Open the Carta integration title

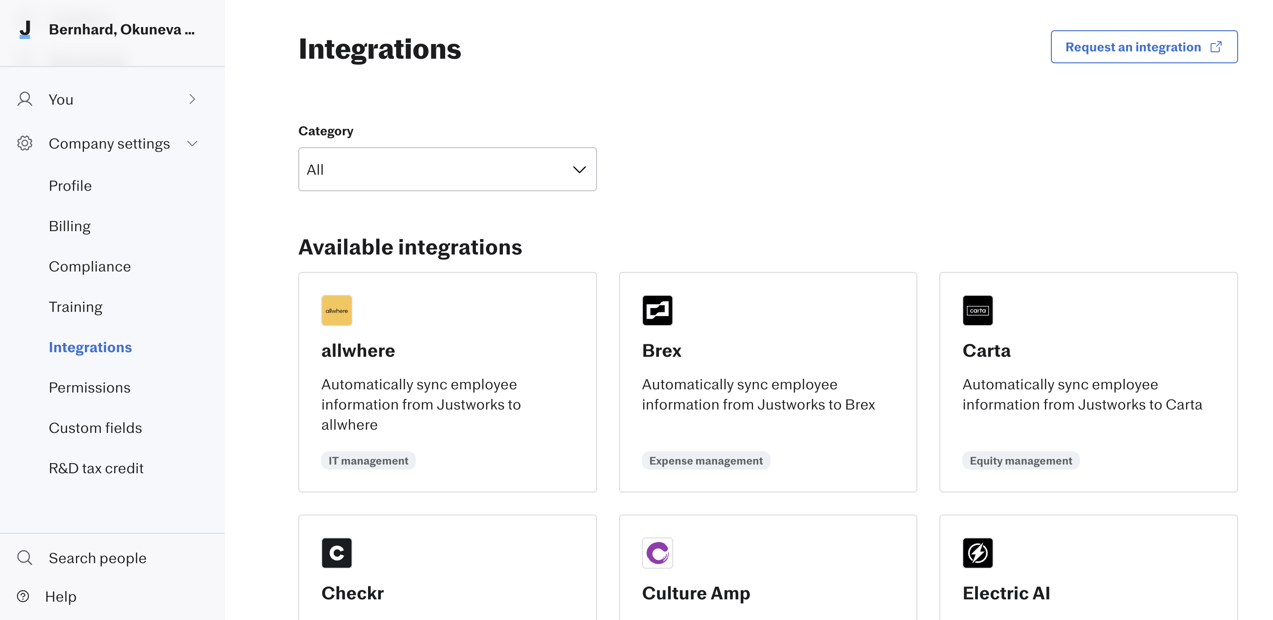[x=986, y=351]
